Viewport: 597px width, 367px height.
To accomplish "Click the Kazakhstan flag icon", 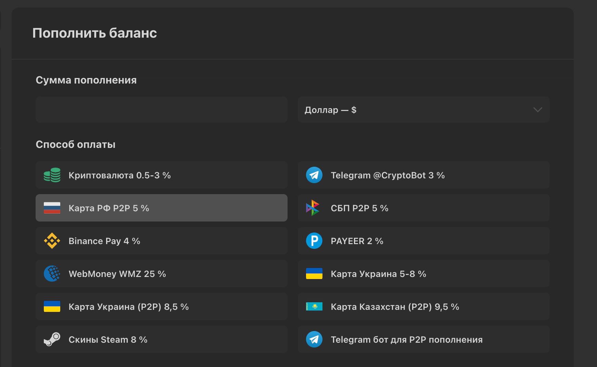I will (314, 306).
